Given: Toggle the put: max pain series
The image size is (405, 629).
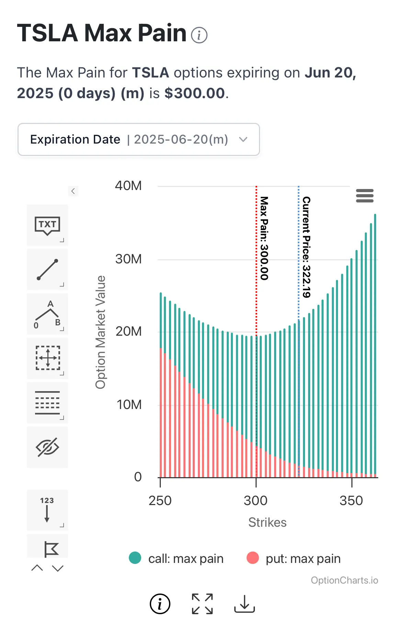Looking at the screenshot, I should point(294,558).
